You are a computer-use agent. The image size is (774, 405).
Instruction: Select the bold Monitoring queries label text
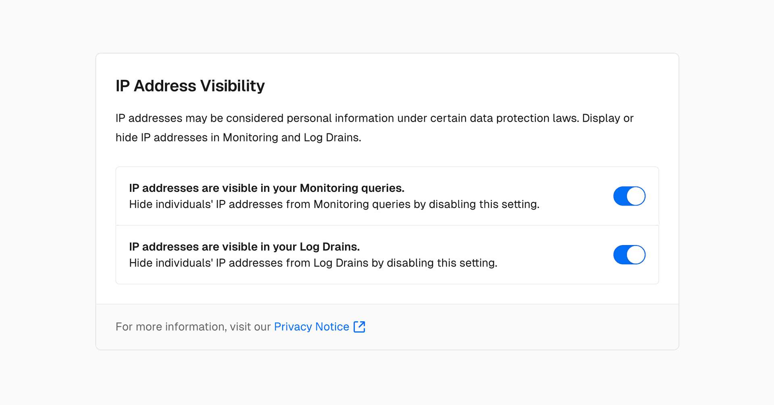click(266, 188)
